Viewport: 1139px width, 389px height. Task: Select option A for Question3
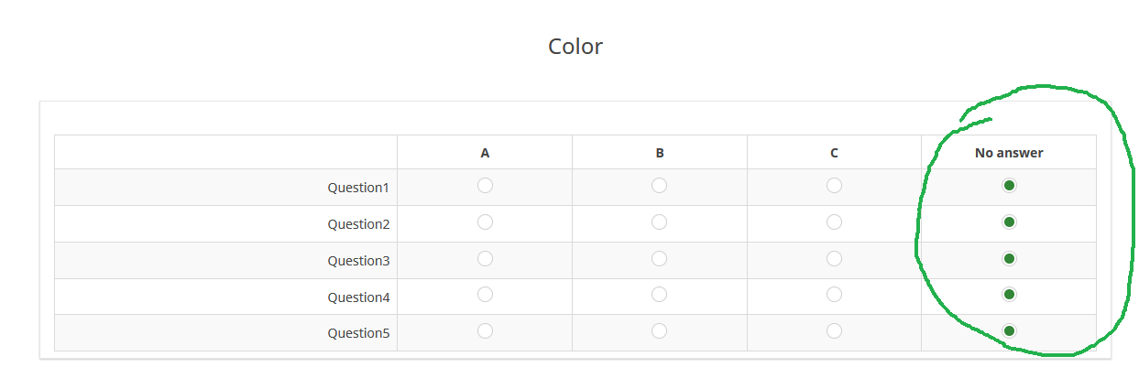point(485,259)
